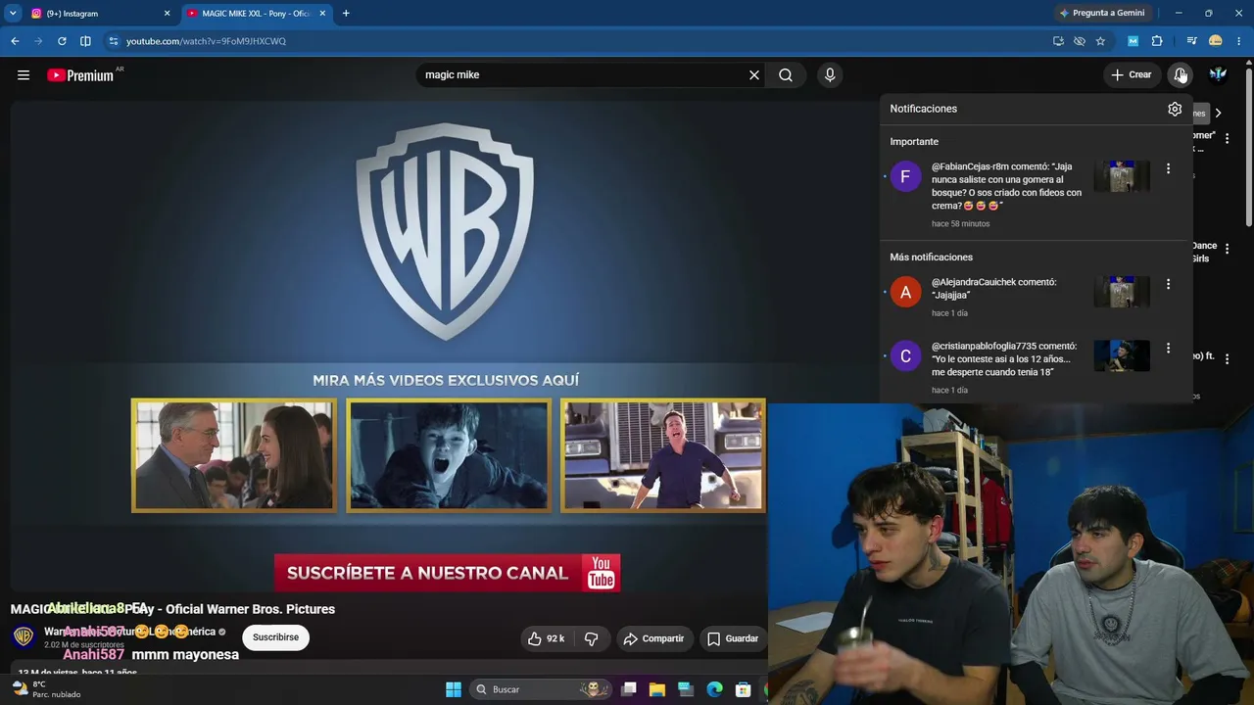Open the account avatar menu
Viewport: 1254px width, 705px height.
pos(1218,74)
